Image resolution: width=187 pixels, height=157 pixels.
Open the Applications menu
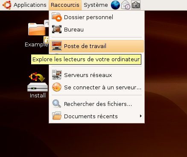click(30, 5)
